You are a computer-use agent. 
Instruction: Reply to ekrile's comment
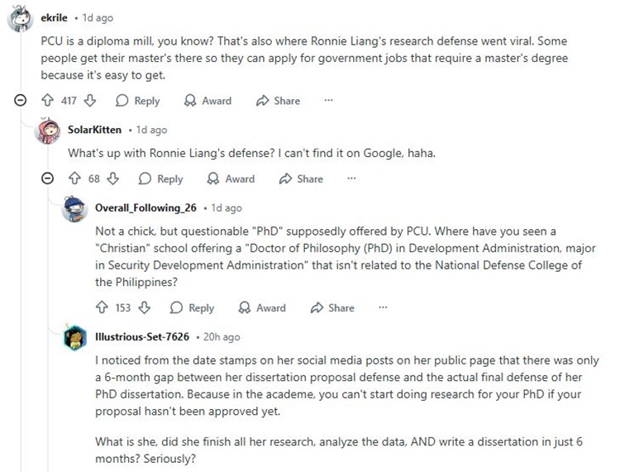tap(137, 101)
